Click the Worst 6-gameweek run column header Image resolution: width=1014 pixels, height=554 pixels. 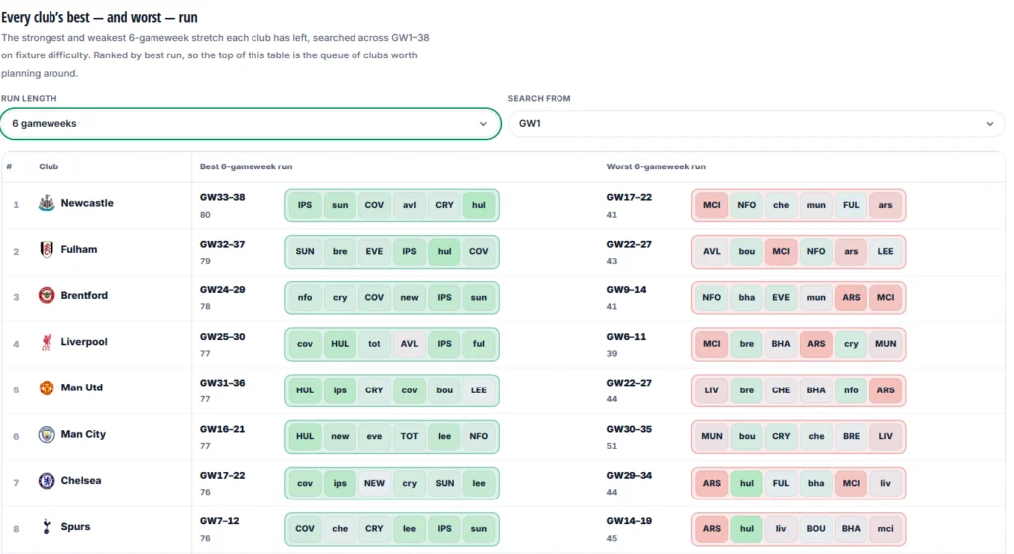(656, 166)
